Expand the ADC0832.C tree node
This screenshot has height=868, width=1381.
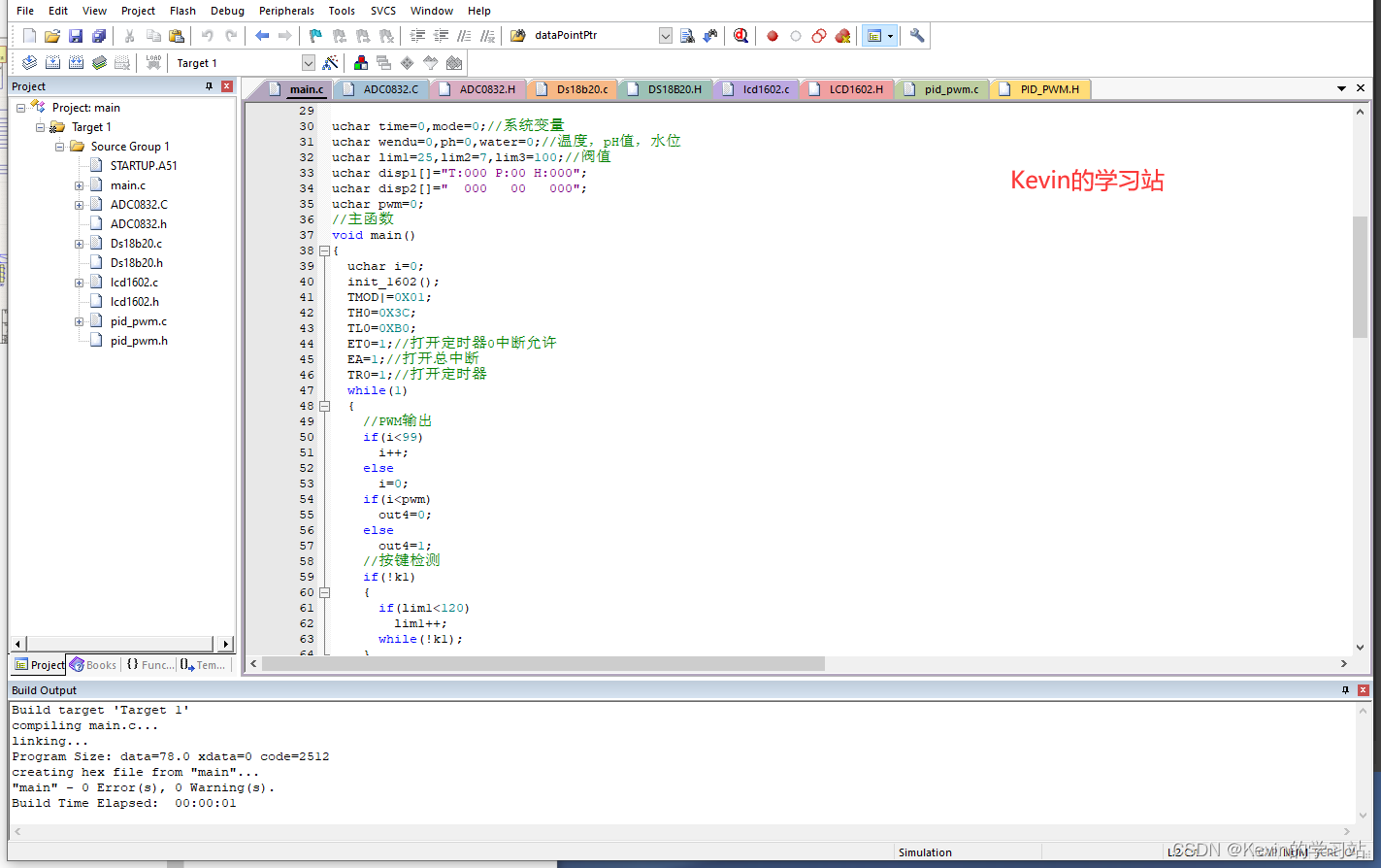pyautogui.click(x=79, y=205)
